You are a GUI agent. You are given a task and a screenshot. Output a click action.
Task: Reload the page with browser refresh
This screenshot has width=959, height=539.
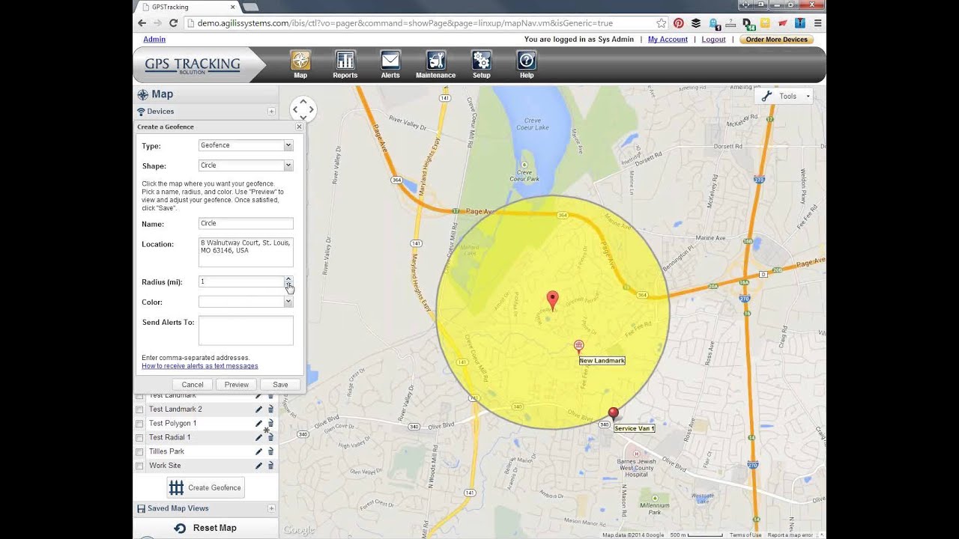click(x=173, y=23)
